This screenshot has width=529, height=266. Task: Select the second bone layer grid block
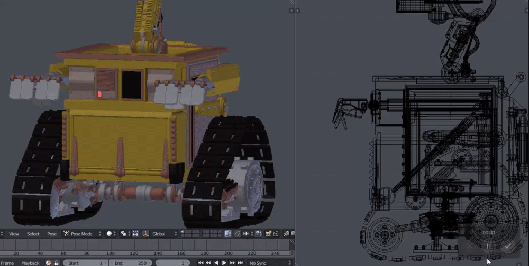pos(212,234)
